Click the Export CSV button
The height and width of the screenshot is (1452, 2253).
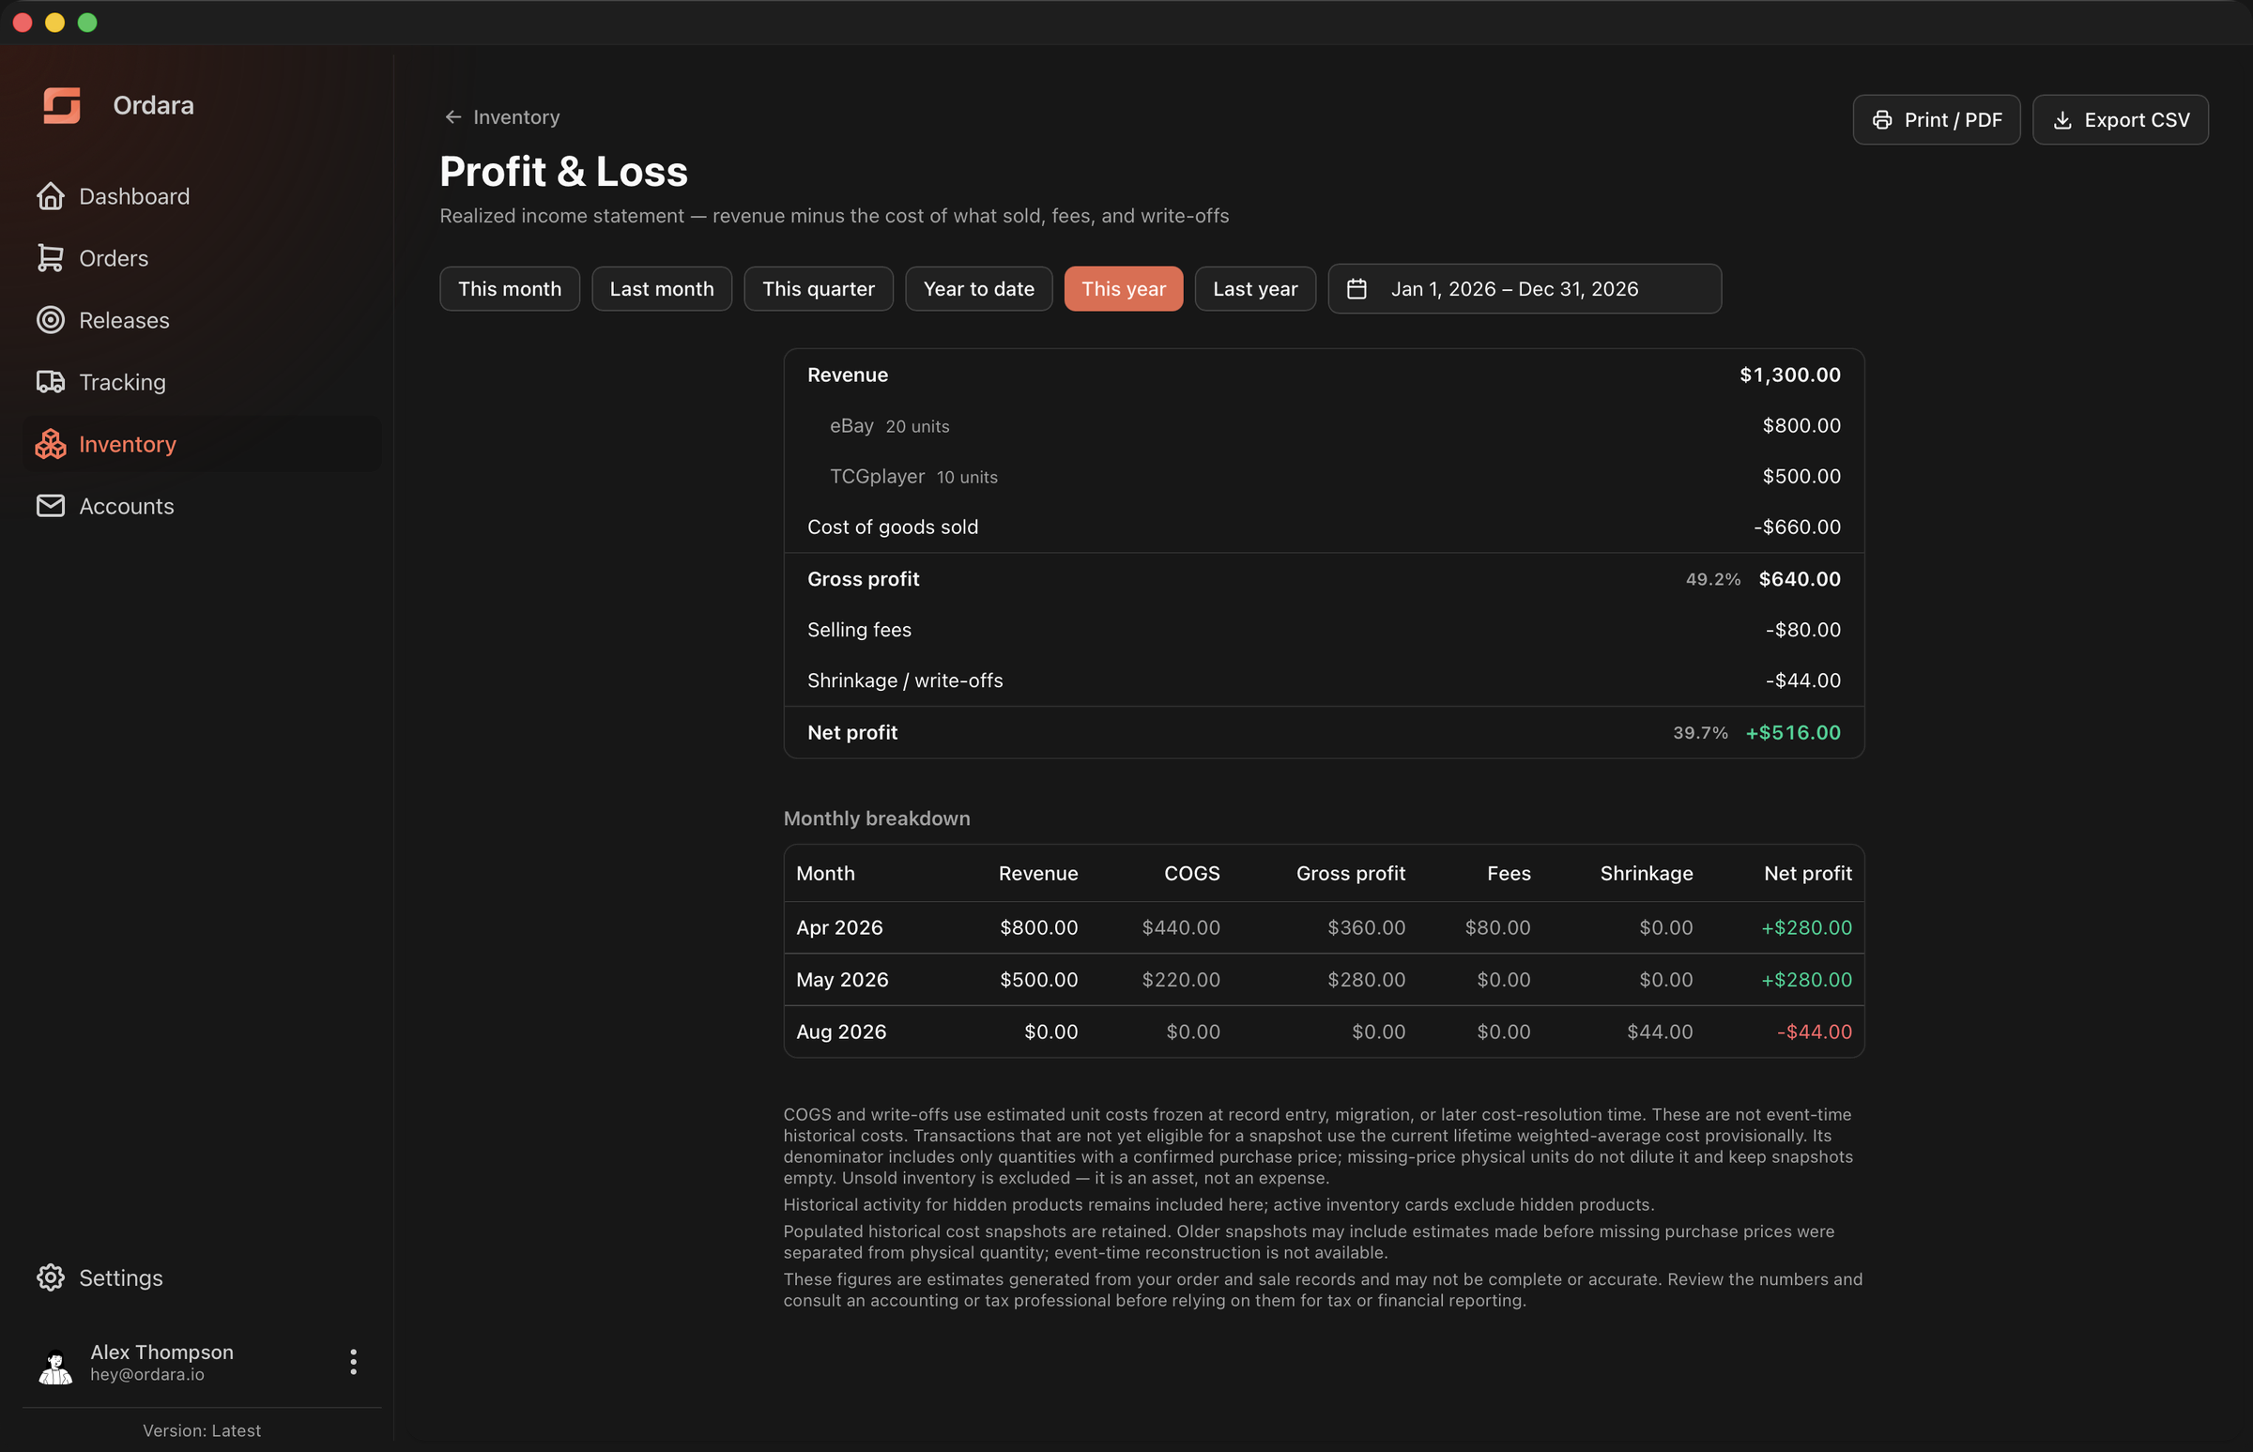point(2119,120)
